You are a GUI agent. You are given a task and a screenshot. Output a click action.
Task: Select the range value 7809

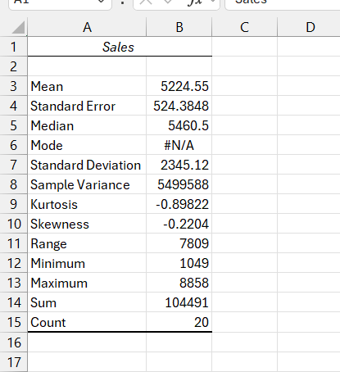click(179, 243)
